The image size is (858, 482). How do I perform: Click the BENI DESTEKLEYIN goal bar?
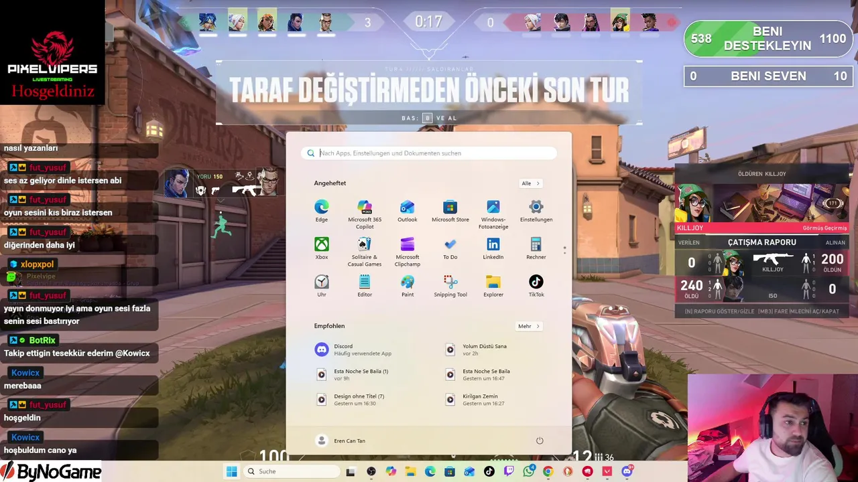point(768,39)
